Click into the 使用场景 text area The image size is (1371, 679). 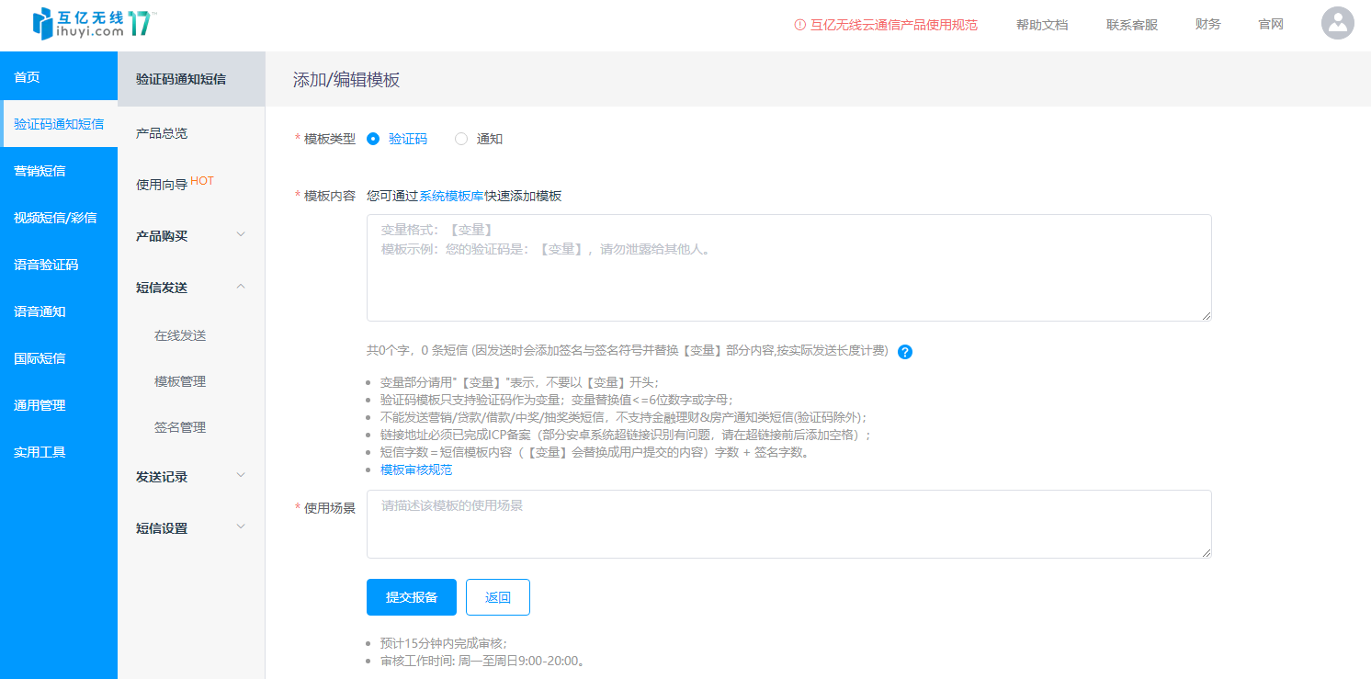[788, 528]
